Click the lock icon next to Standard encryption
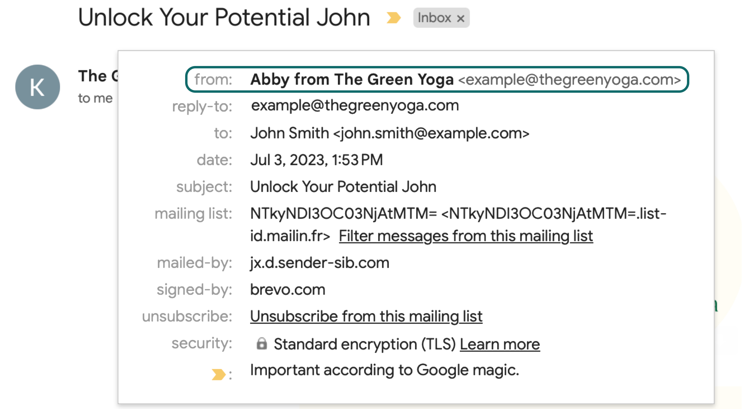The image size is (756, 409). [261, 344]
